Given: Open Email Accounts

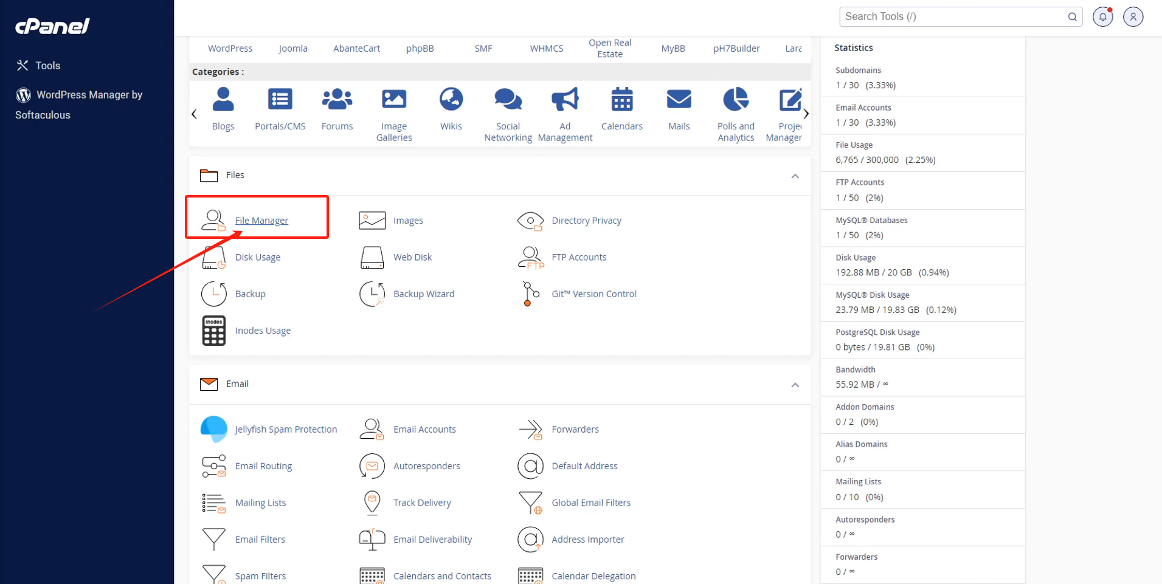Looking at the screenshot, I should click(424, 429).
